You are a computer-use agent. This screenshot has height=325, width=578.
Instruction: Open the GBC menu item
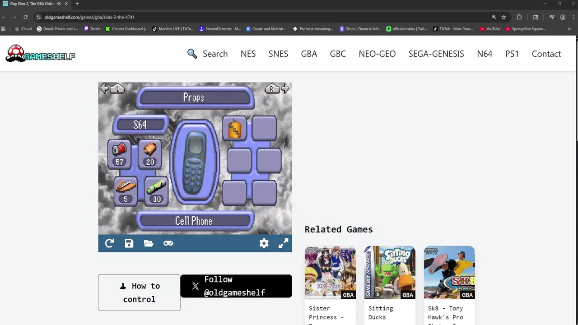pyautogui.click(x=338, y=54)
